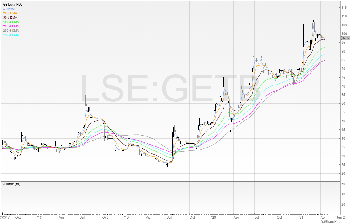The height and width of the screenshot is (224, 350).
Task: Click the '21 year axis label
Action: 301,218
